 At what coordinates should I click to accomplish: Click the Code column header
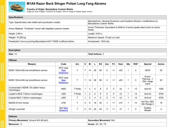pyautogui.click(x=64, y=64)
